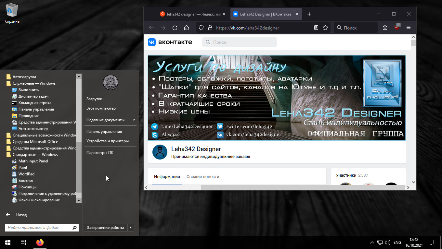Viewport: 442px width, 249px height.
Task: Click the Firefox URL address bar
Action: (x=263, y=28)
